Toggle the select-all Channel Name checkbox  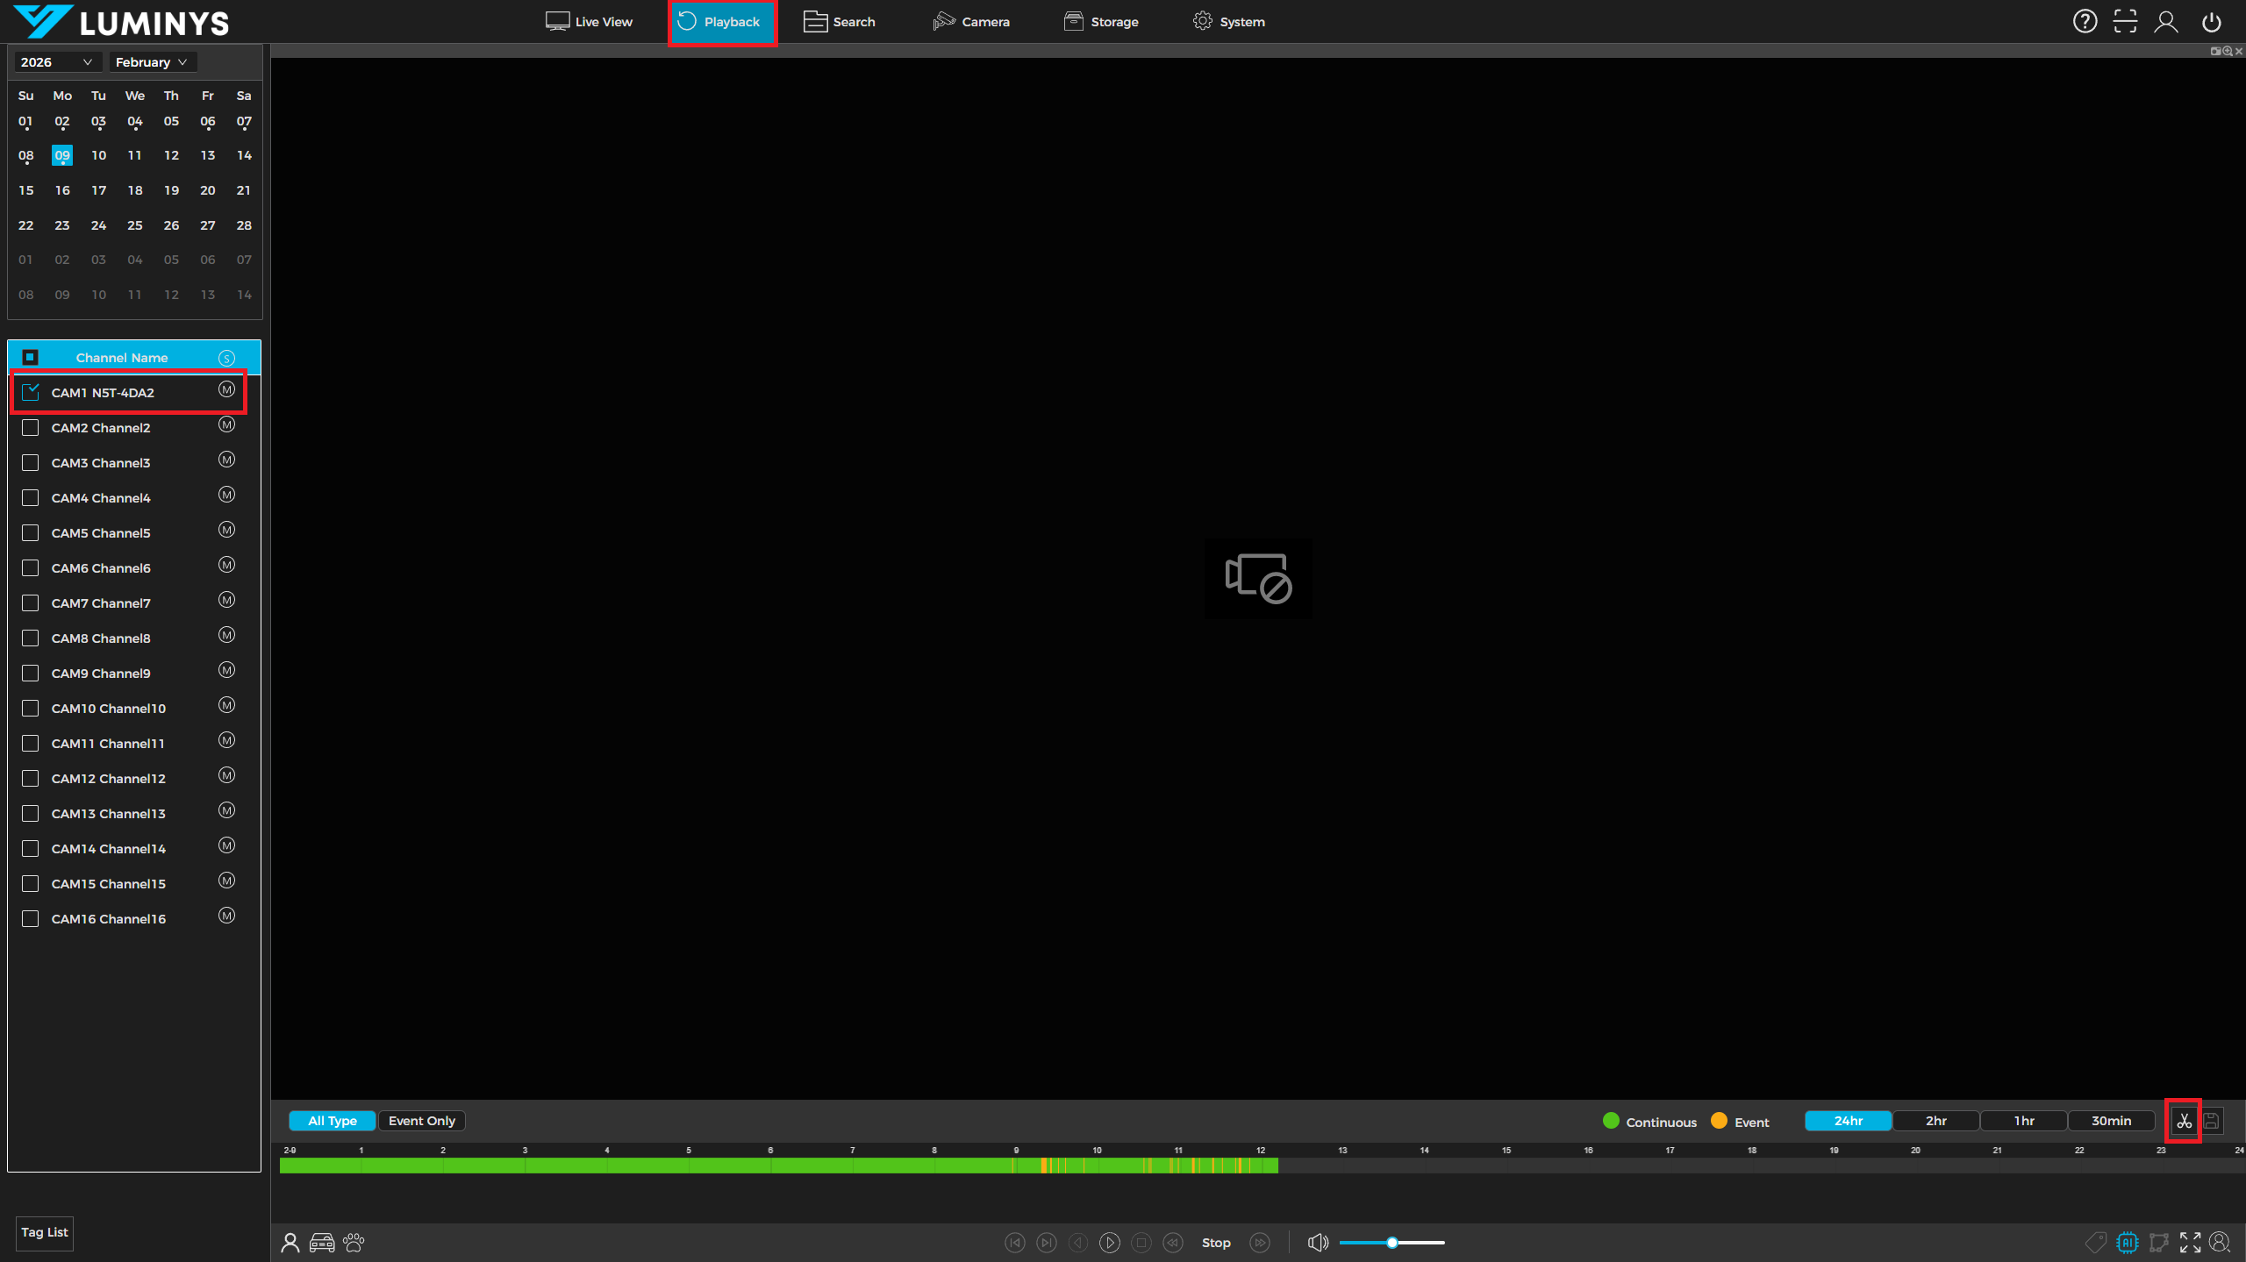click(x=31, y=358)
